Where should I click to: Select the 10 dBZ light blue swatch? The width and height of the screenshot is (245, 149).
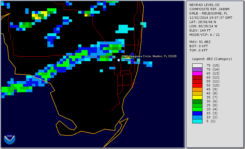[x=197, y=117]
